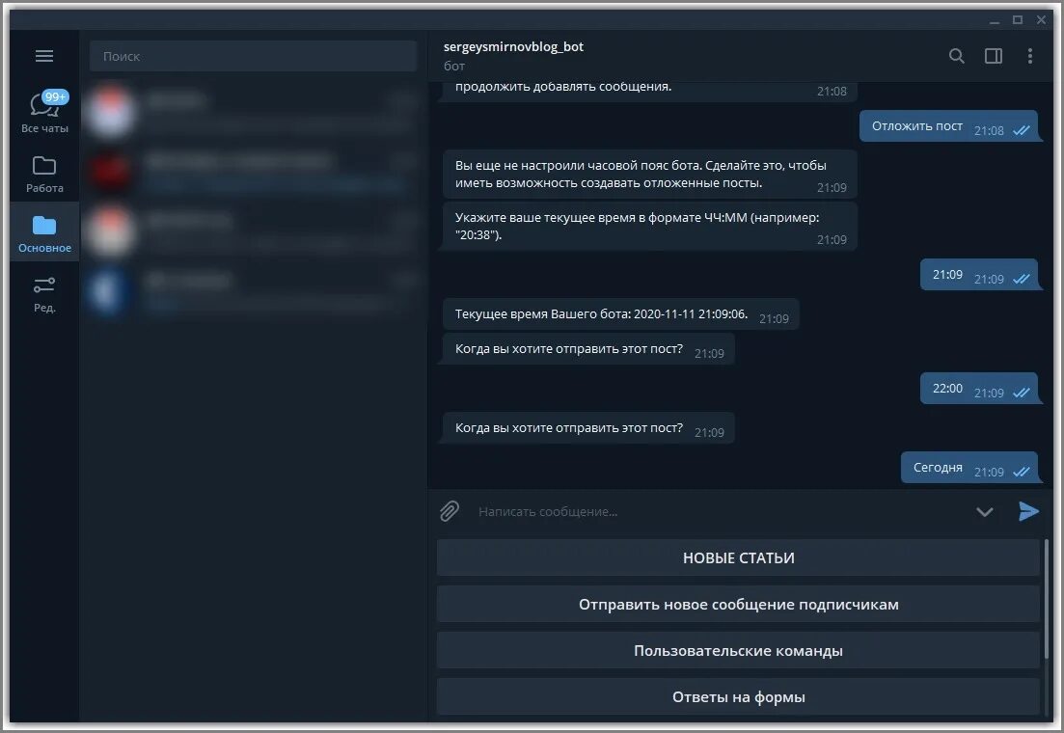Select the Сегодня sent message
The height and width of the screenshot is (733, 1064).
click(x=969, y=468)
